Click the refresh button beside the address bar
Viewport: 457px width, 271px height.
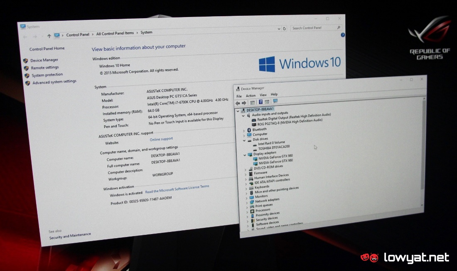coord(285,29)
